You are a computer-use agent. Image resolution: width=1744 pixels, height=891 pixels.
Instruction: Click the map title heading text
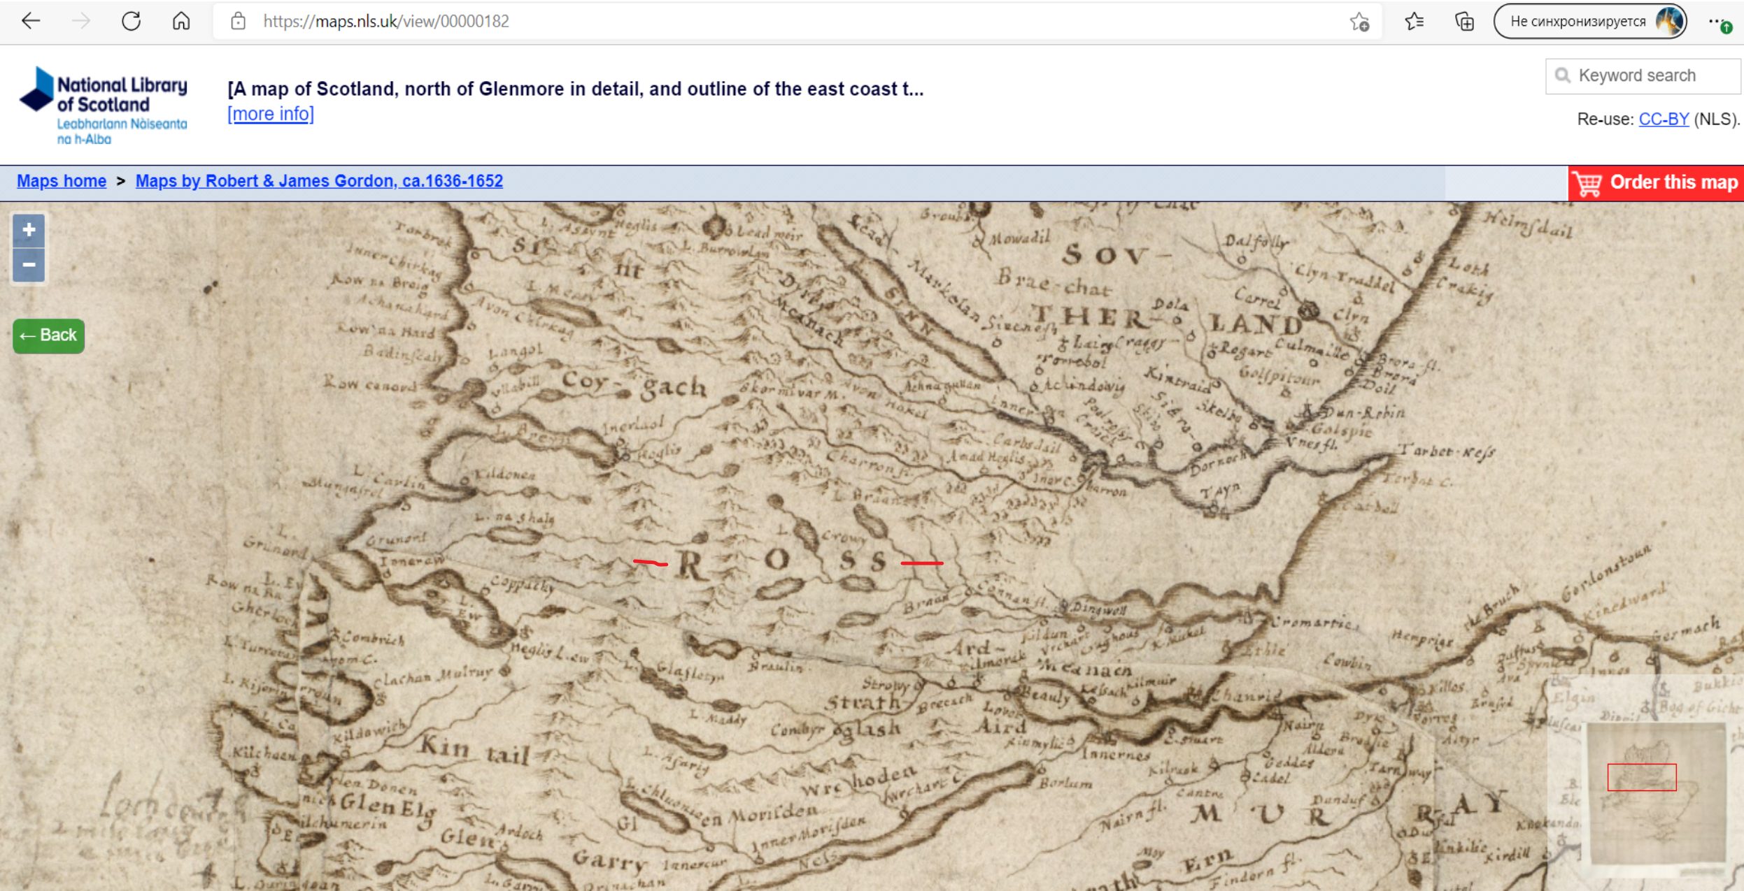pyautogui.click(x=575, y=89)
